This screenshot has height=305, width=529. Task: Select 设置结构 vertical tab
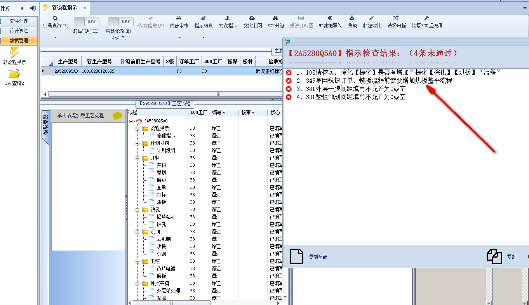[x=45, y=125]
